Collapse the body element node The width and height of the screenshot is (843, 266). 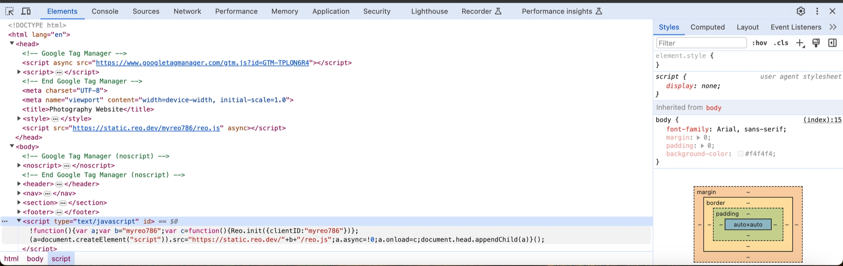(12, 146)
